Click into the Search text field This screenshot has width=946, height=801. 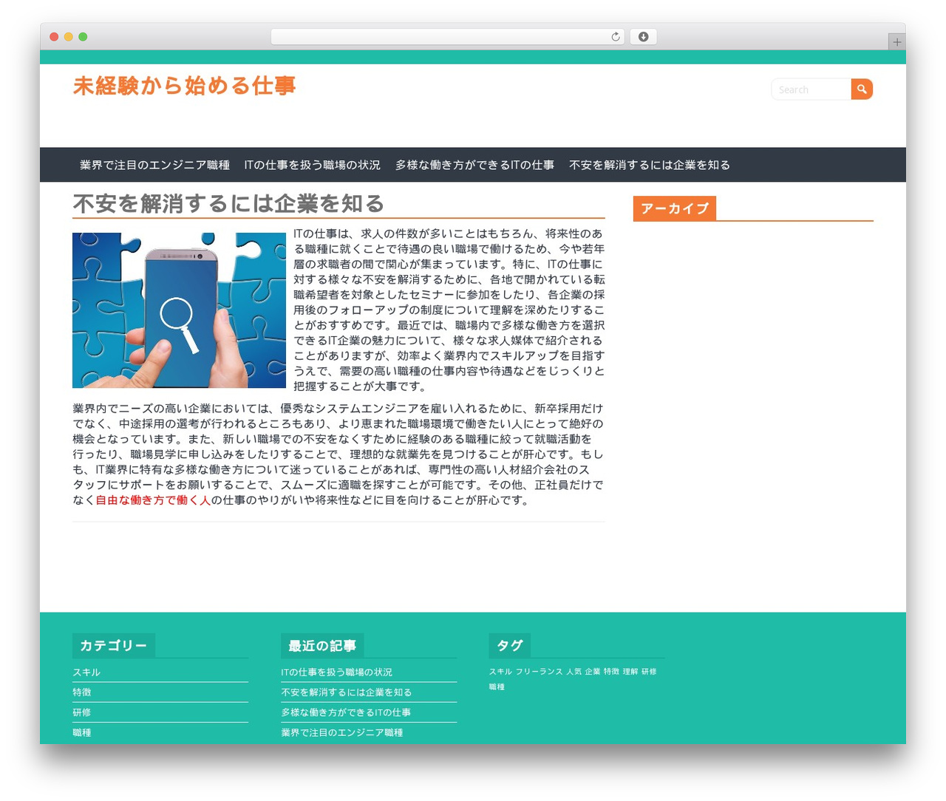pos(811,89)
